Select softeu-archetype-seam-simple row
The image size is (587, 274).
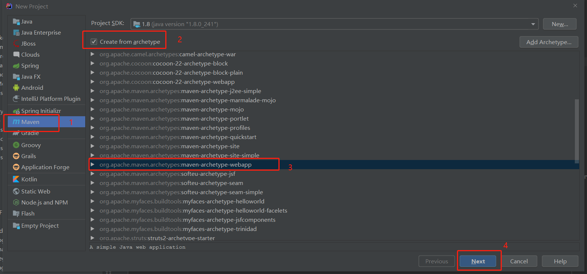[334, 192]
